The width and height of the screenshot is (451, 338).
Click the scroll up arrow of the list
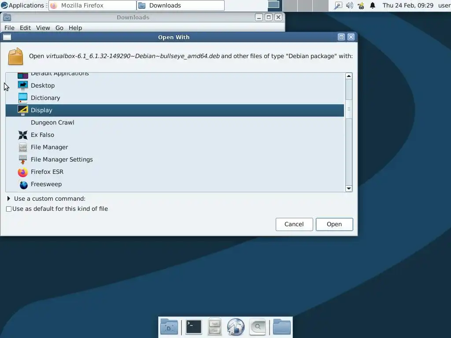349,76
